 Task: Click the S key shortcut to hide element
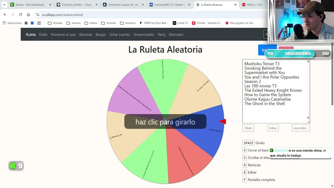point(244,157)
